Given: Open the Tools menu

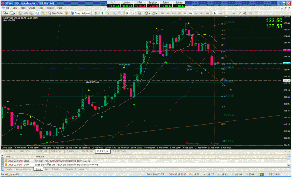Looking at the screenshot, I should [41, 8].
